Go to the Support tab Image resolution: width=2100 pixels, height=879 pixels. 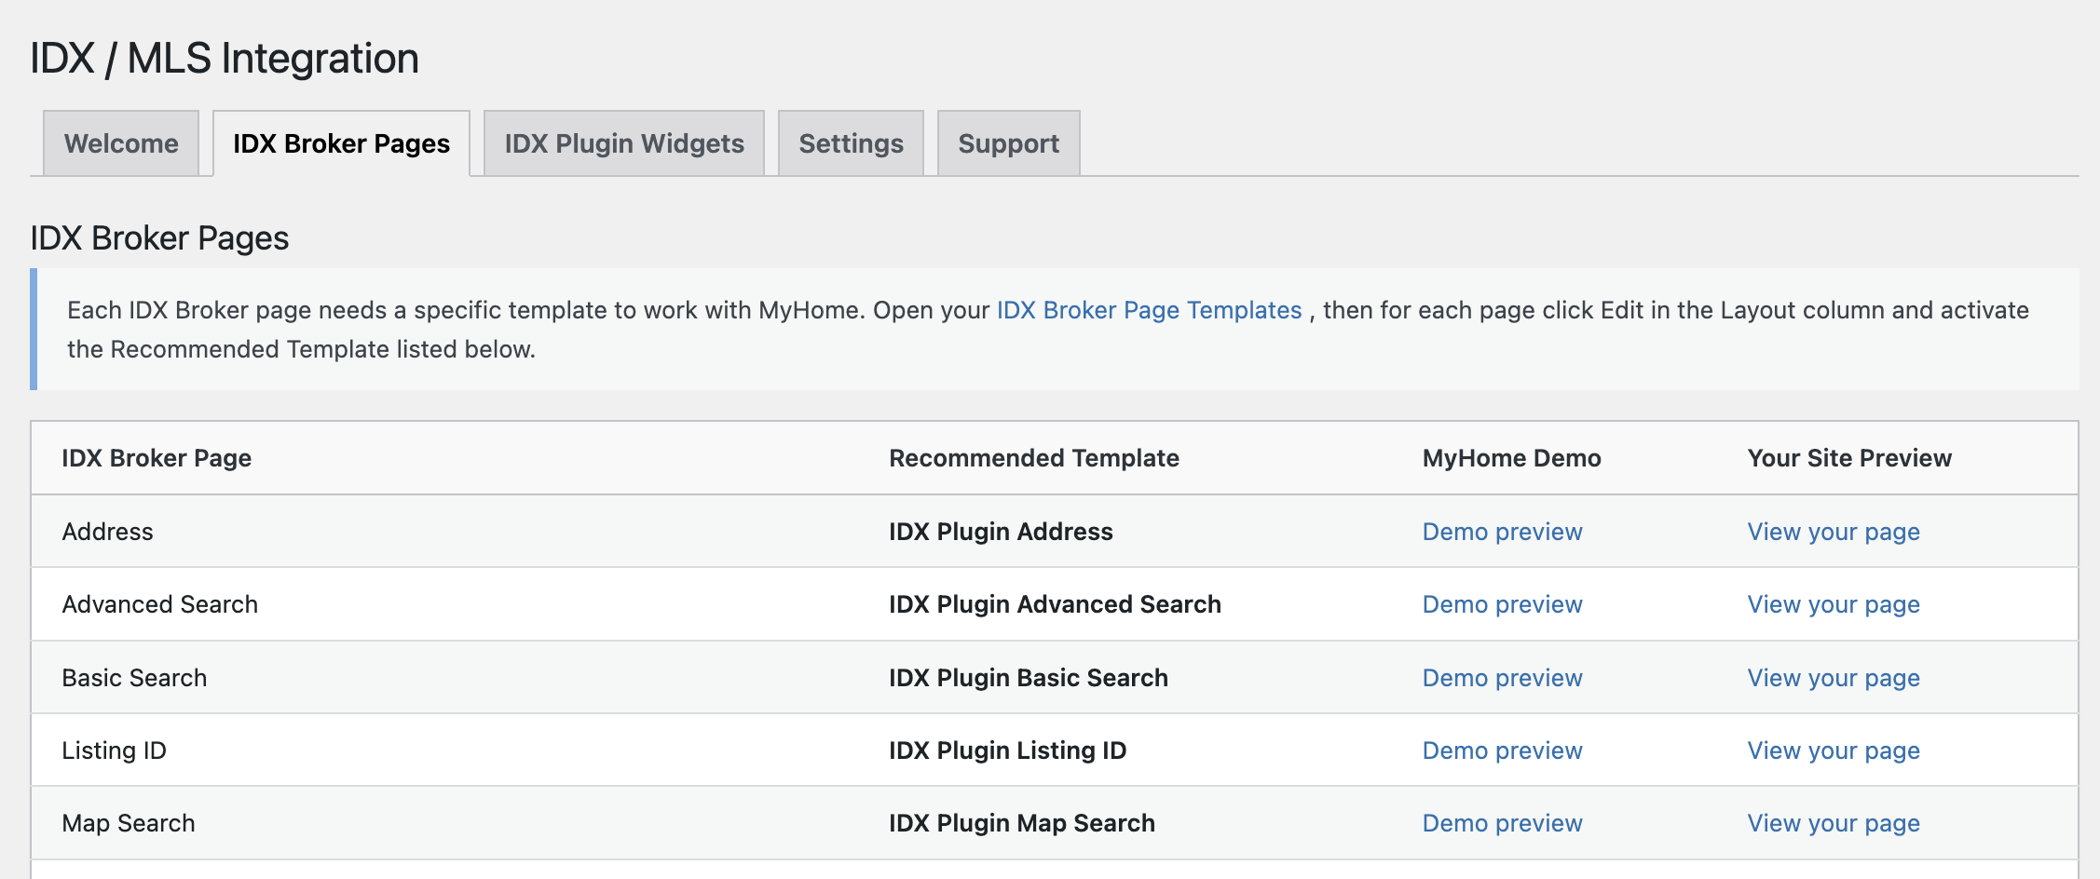[x=1008, y=143]
